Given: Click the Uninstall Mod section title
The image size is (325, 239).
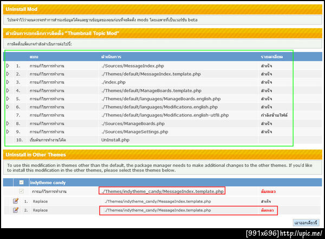Looking at the screenshot, I should click(22, 9).
